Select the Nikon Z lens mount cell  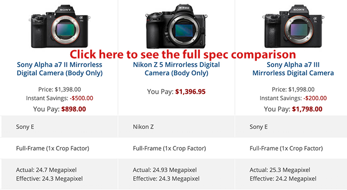pos(176,127)
